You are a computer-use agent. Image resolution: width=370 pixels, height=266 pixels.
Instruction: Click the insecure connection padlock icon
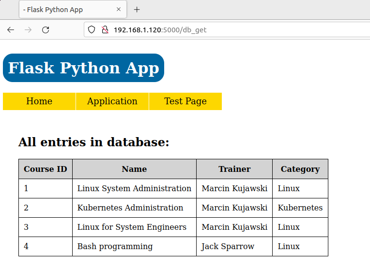click(x=104, y=30)
